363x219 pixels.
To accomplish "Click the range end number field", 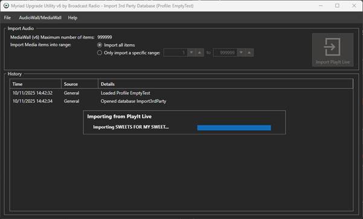I will click(225, 53).
